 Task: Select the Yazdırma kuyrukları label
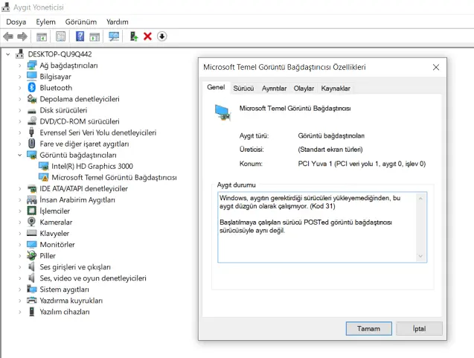(x=71, y=301)
